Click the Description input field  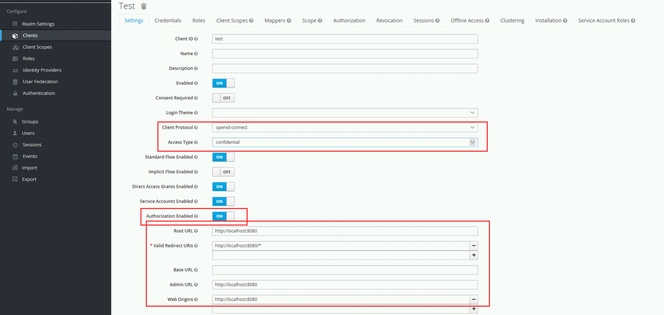pyautogui.click(x=345, y=69)
